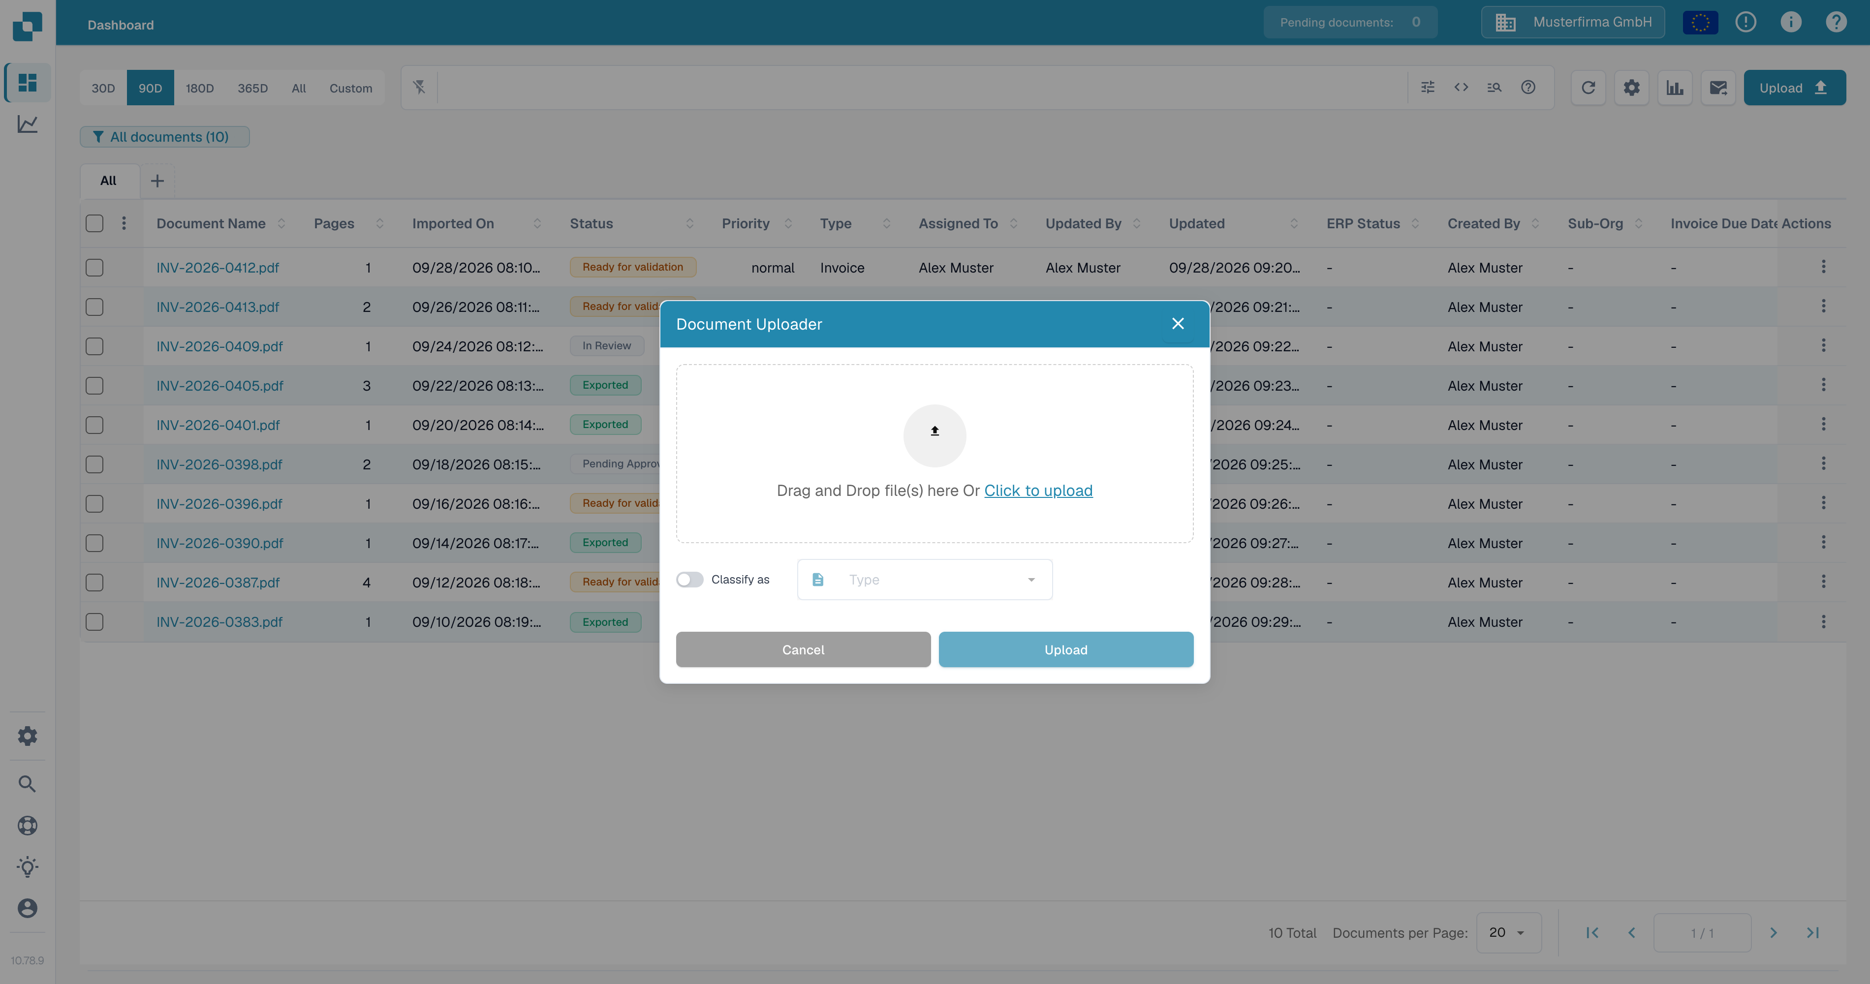The width and height of the screenshot is (1870, 984).
Task: Click the EU flag region icon
Action: point(1701,23)
